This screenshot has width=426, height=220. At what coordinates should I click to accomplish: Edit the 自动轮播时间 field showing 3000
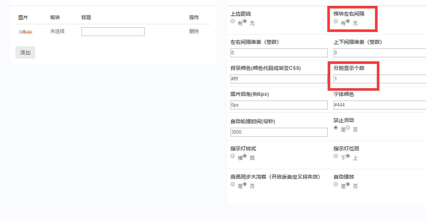click(x=279, y=132)
